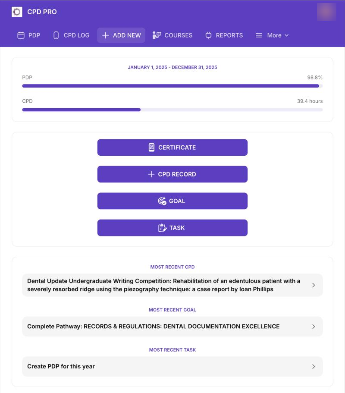Click the CPD hours progress bar
This screenshot has height=393, width=345.
(x=172, y=110)
